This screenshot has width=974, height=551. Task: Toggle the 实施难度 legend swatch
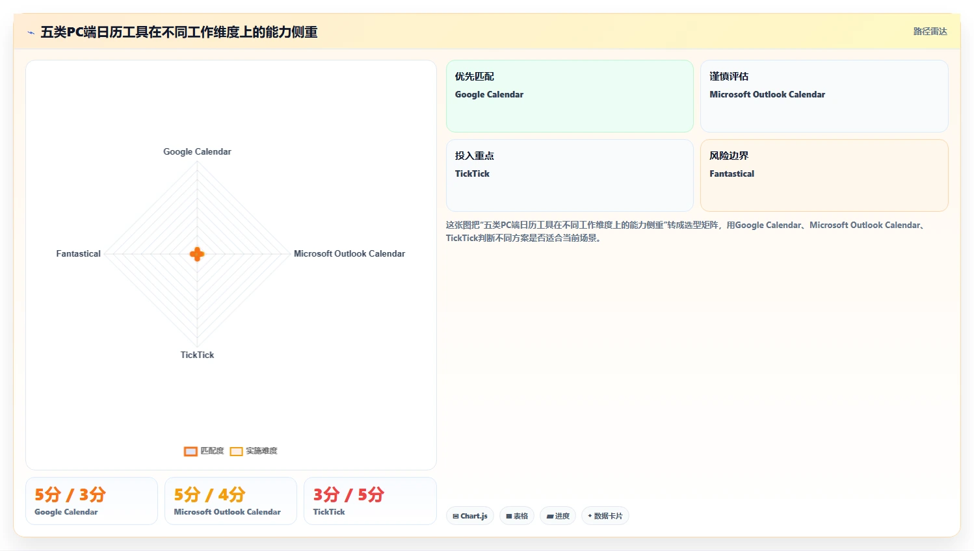tap(237, 451)
